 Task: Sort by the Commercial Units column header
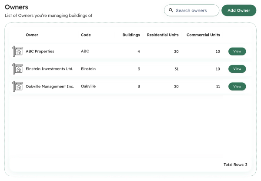tap(203, 35)
